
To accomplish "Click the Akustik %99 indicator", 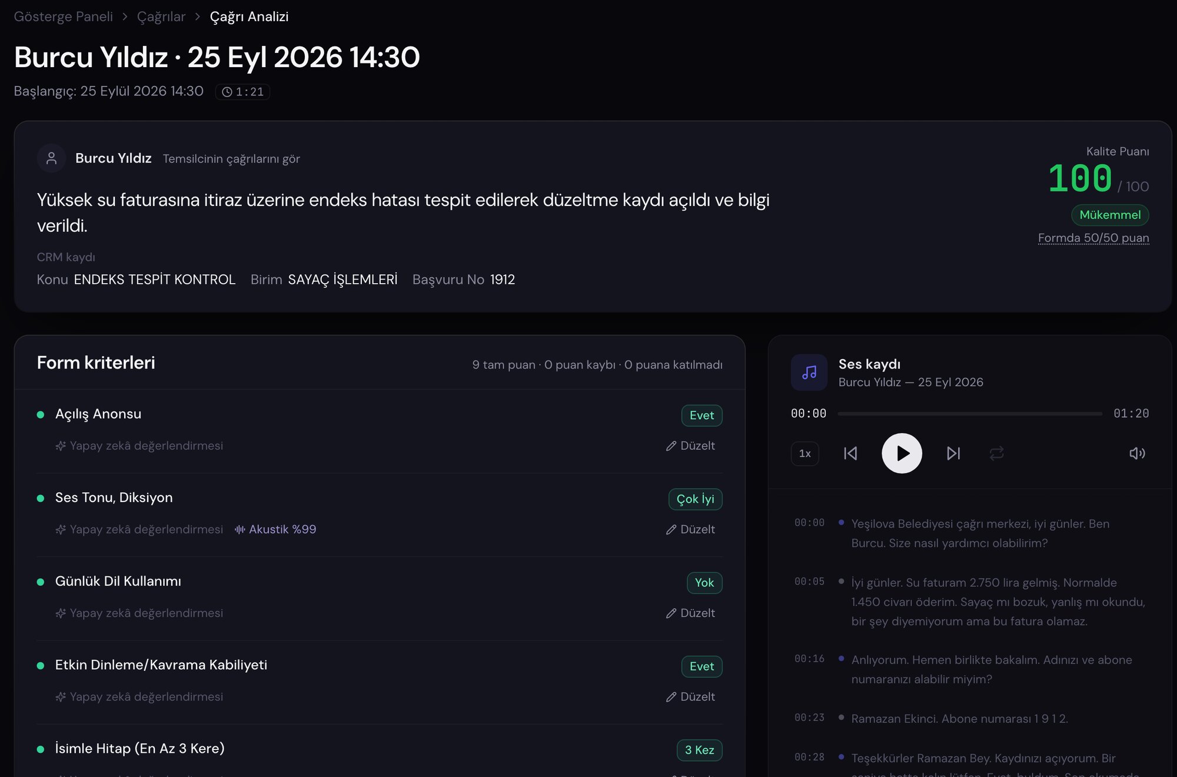I will (275, 529).
